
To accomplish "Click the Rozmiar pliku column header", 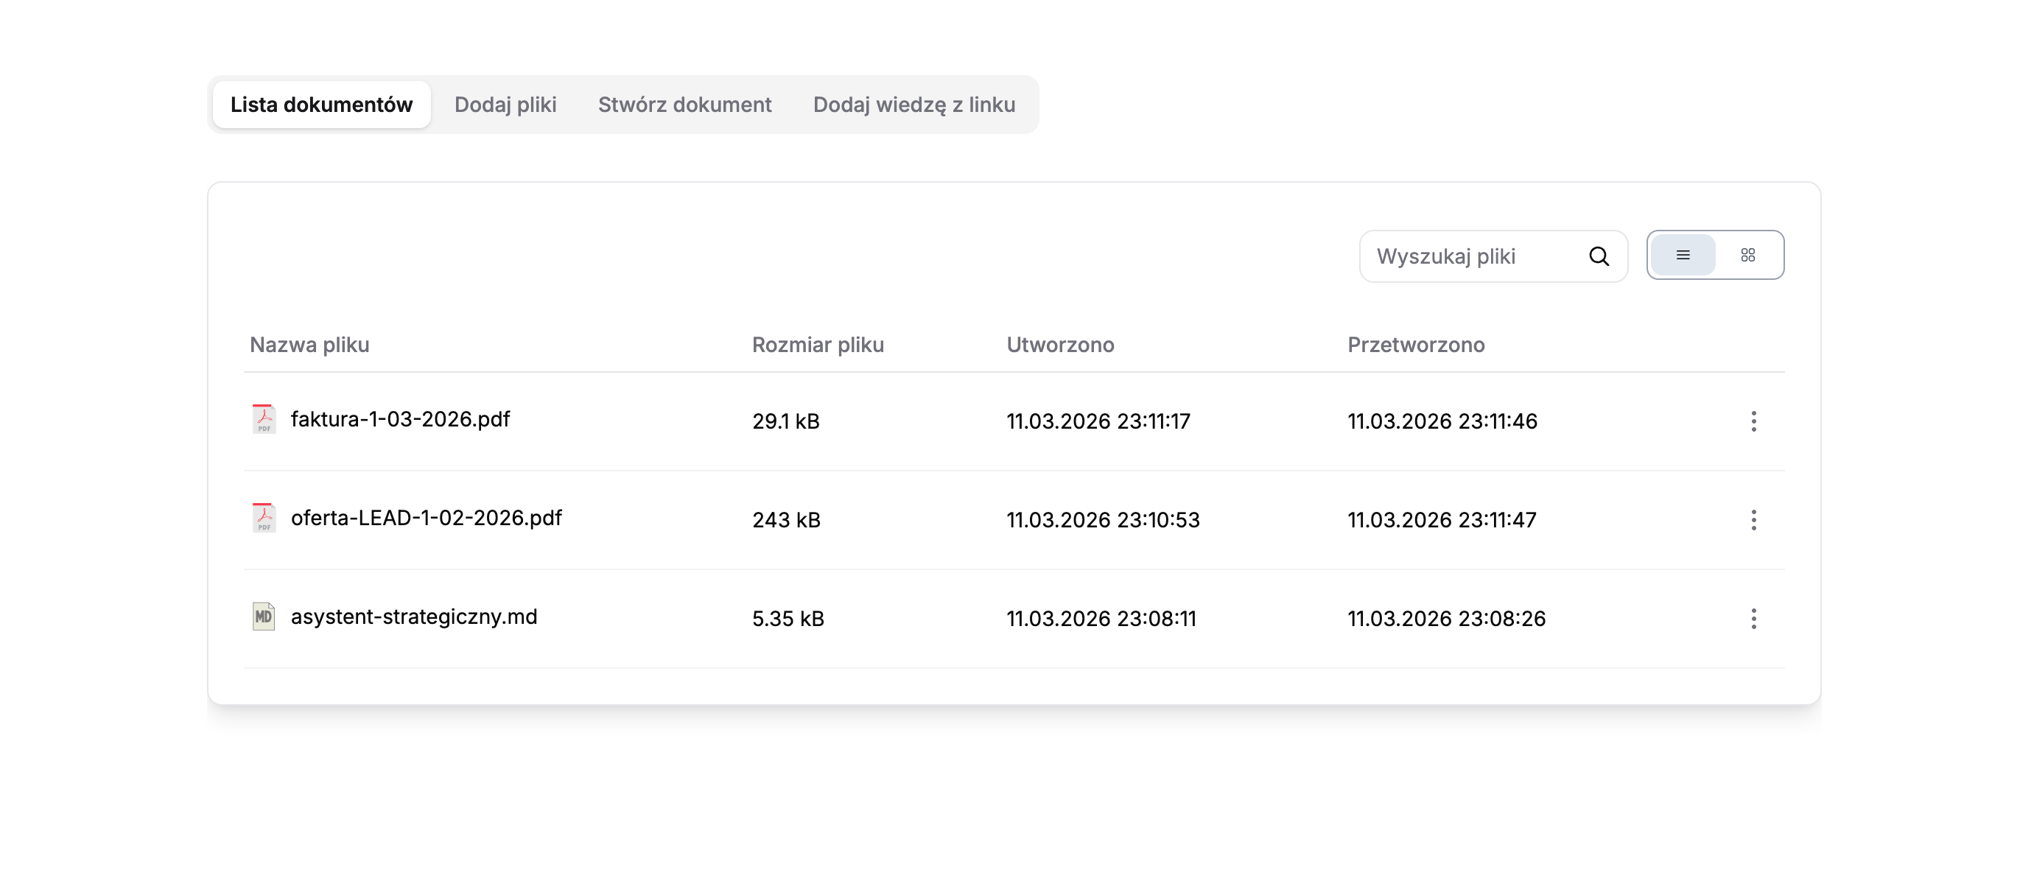I will [x=817, y=345].
